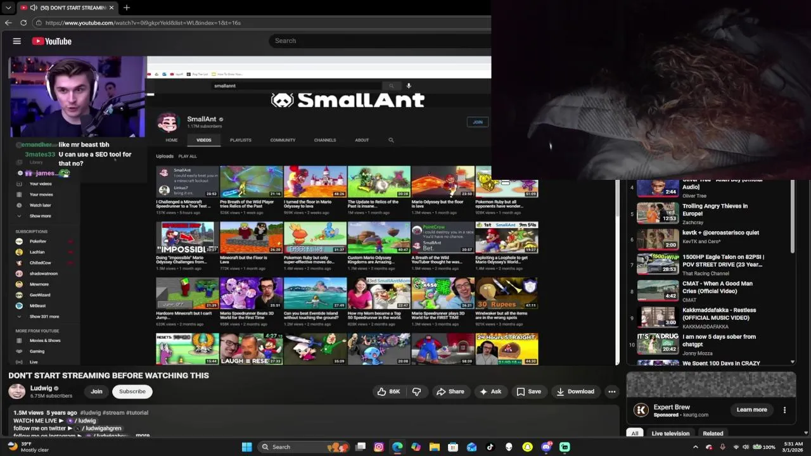Image resolution: width=811 pixels, height=456 pixels.
Task: Go back with the browser back arrow
Action: click(x=8, y=23)
